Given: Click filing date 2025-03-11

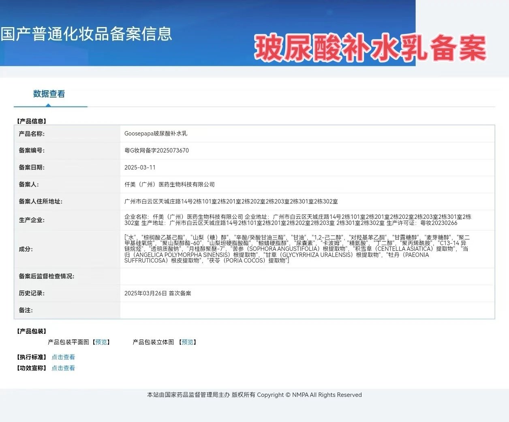Looking at the screenshot, I should coord(140,168).
